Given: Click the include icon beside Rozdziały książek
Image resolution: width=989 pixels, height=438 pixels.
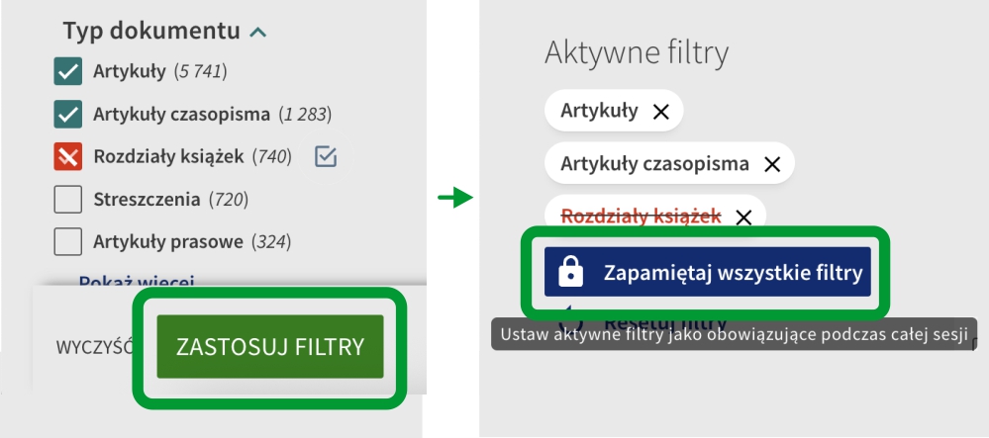Looking at the screenshot, I should 326,156.
